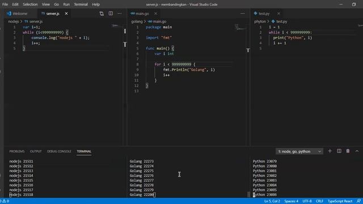Open more actions for first editor group
Viewport: 363px width, 204px height.
pyautogui.click(x=120, y=14)
